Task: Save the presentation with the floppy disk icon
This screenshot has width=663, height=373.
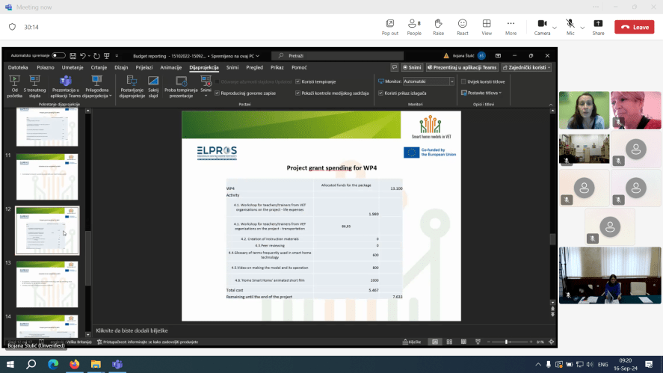Action: pyautogui.click(x=73, y=56)
